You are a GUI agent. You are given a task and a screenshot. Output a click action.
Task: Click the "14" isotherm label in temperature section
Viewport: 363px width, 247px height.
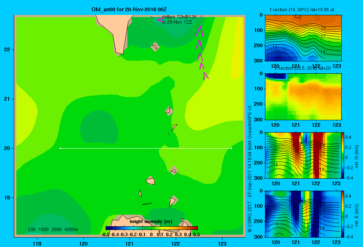click(274, 48)
